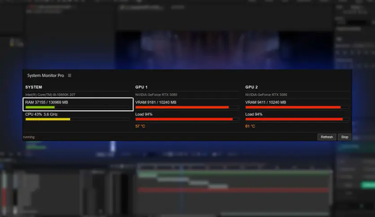Click the GPU 2 red load bar
The height and width of the screenshot is (217, 375).
(294, 119)
